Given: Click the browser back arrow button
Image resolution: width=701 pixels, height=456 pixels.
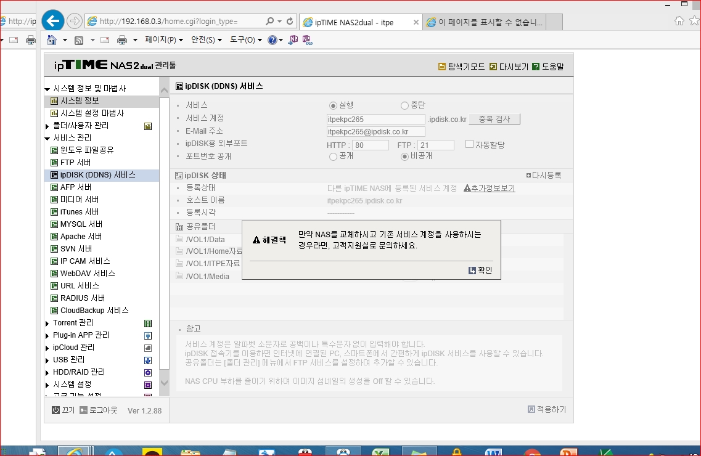Looking at the screenshot, I should coord(53,20).
